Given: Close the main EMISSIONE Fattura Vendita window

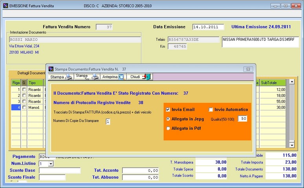Looking at the screenshot, I should click(x=296, y=6).
